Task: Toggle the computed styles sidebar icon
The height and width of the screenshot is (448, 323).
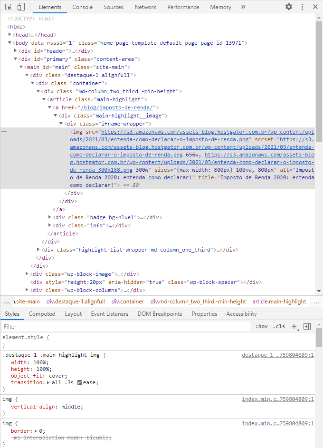Action: click(307, 326)
